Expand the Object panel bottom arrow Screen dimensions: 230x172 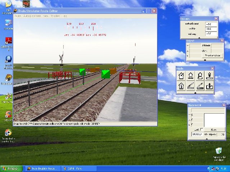coord(205,60)
